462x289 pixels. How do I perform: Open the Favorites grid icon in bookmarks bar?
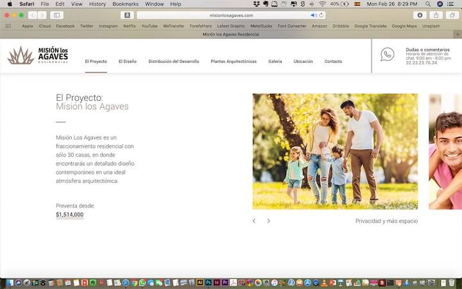pos(8,26)
